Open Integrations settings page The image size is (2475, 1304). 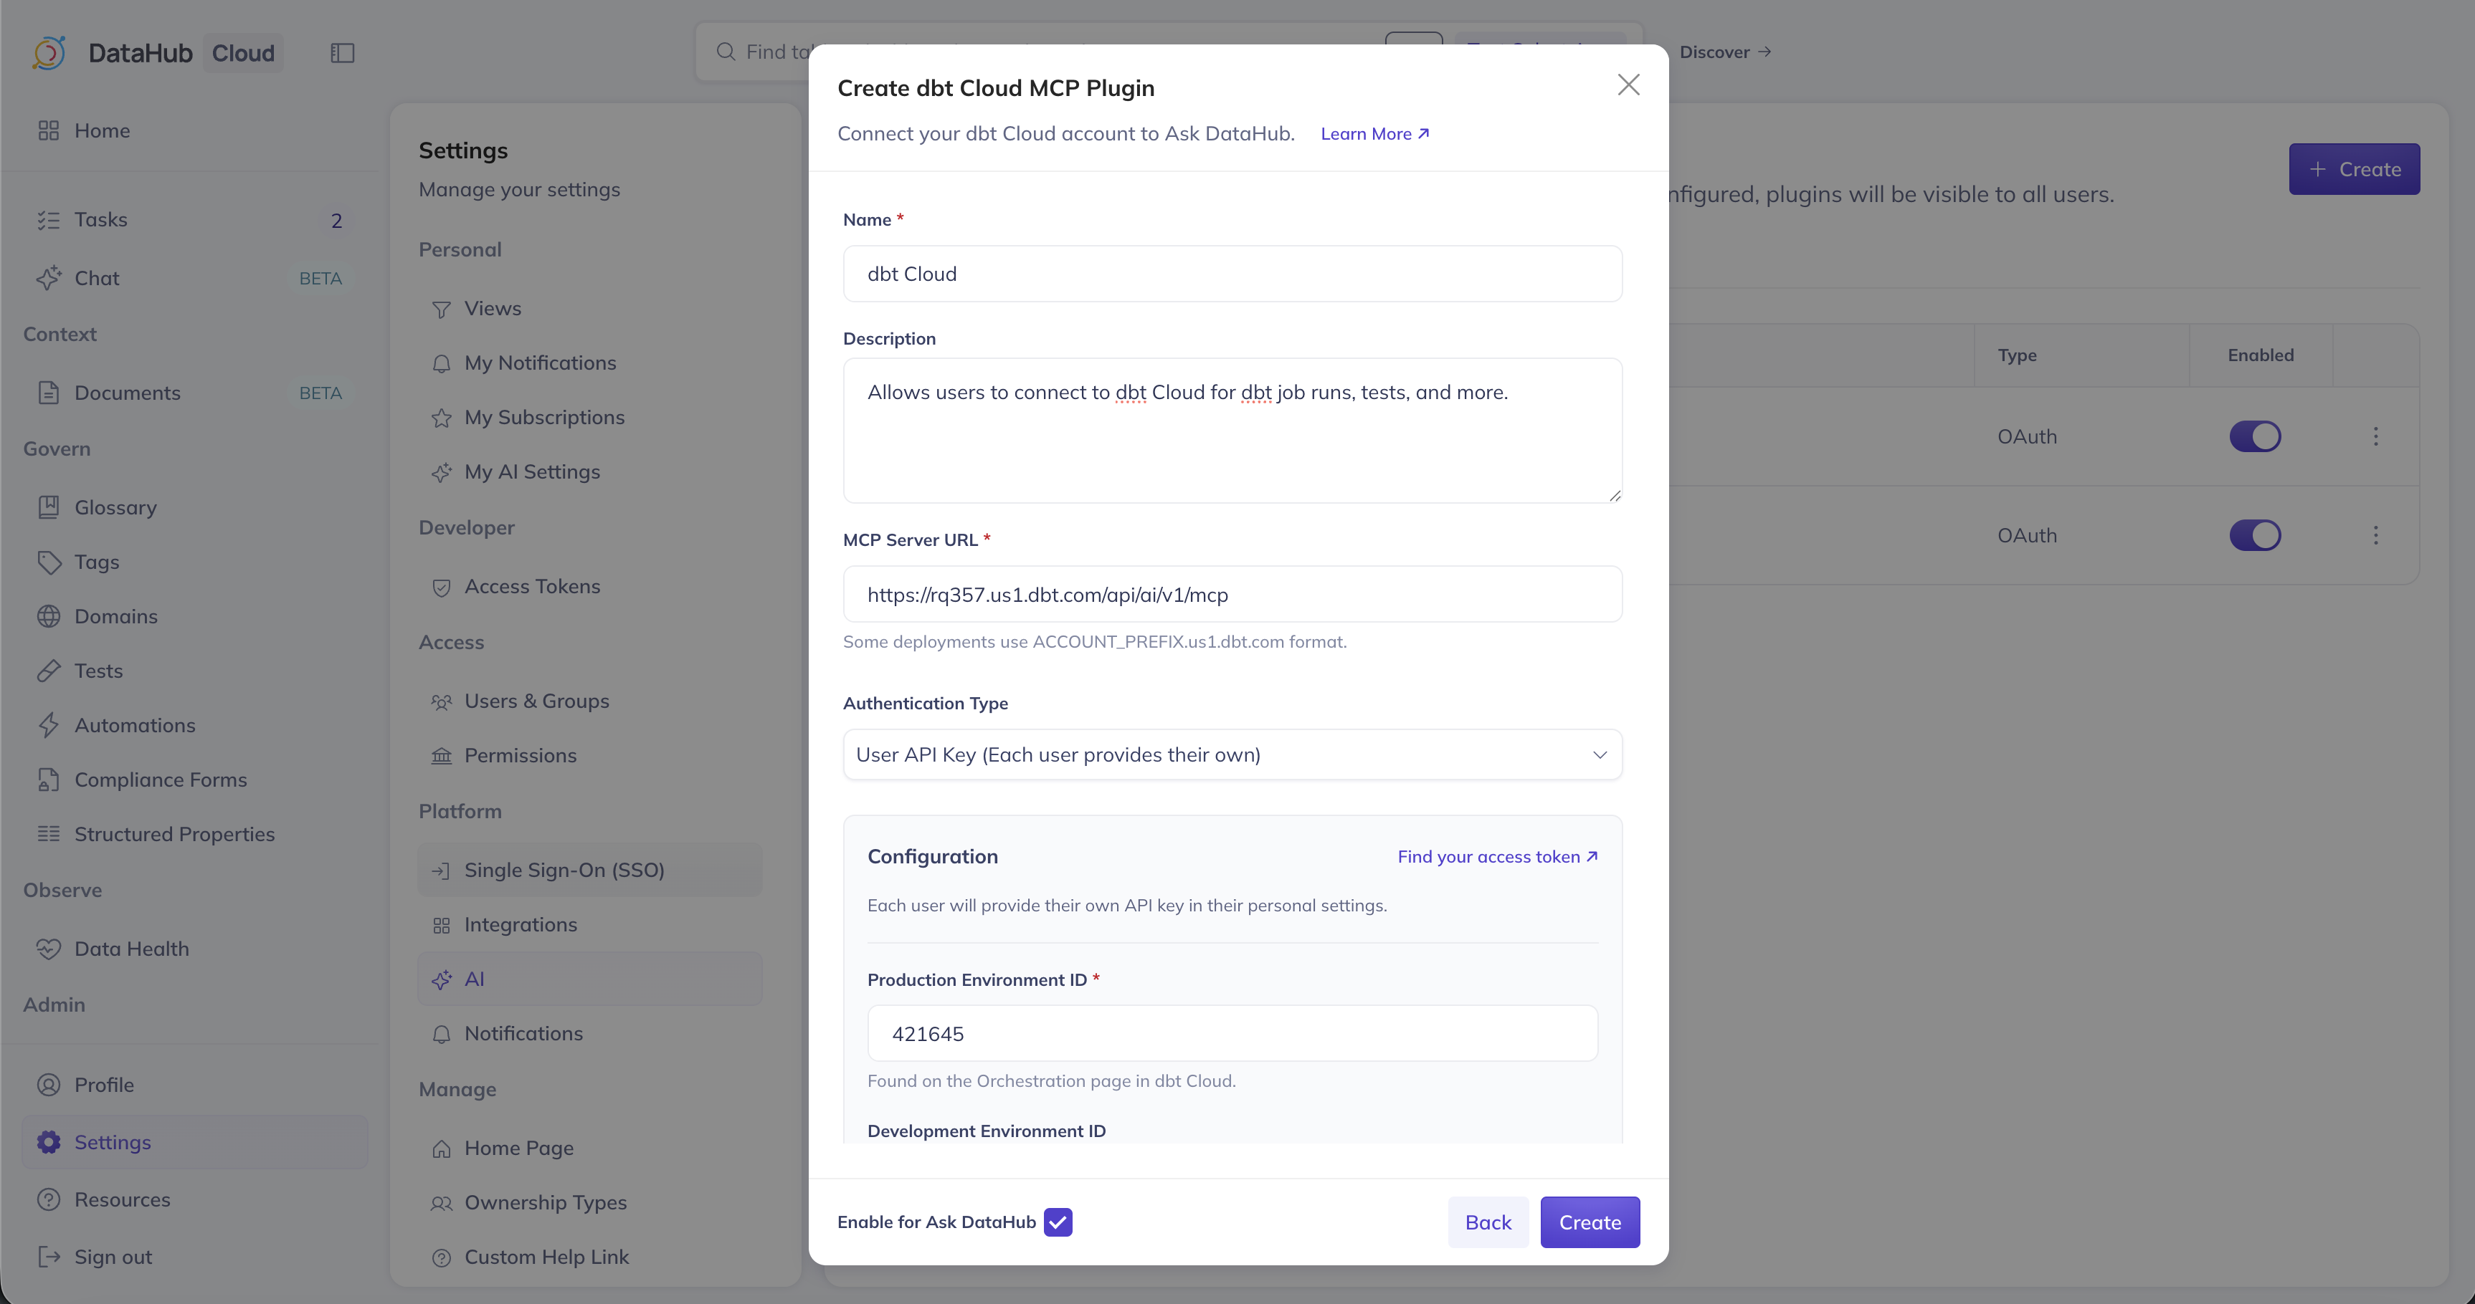520,925
